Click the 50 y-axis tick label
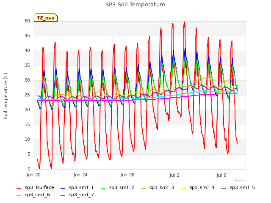The width and height of the screenshot is (271, 203). coord(27,21)
